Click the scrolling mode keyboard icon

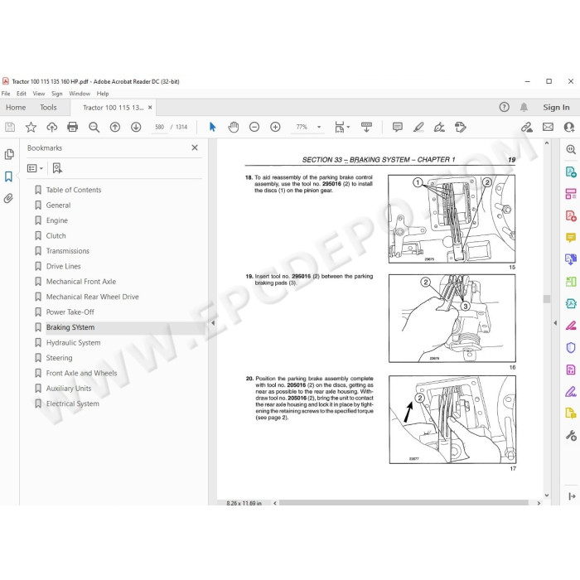(366, 128)
